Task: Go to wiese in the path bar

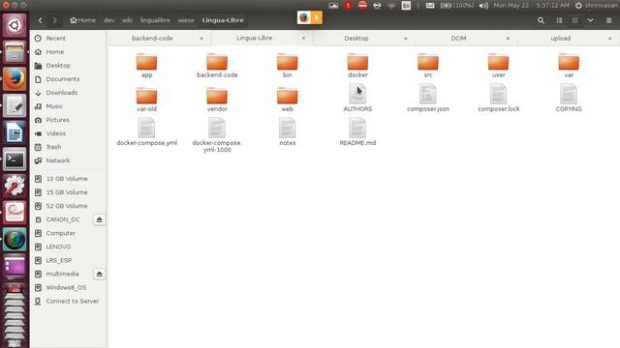Action: pos(186,20)
